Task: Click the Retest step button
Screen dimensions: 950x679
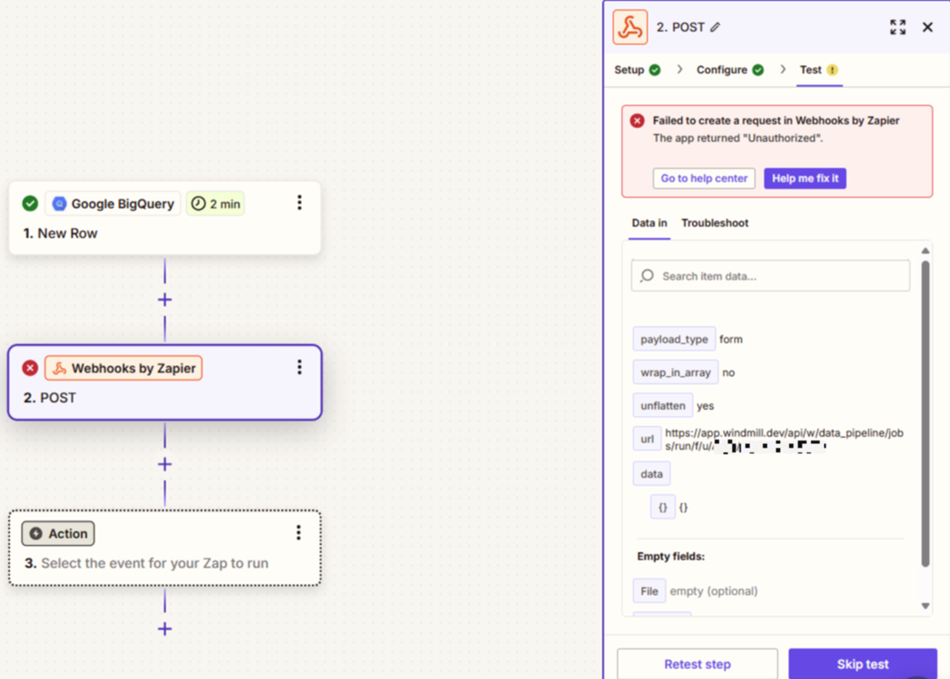Action: tap(697, 664)
